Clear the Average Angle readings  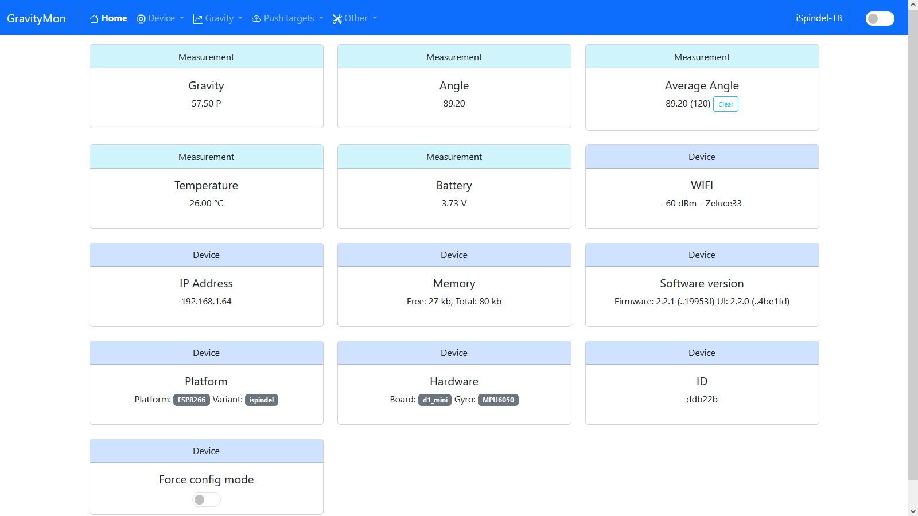(726, 104)
